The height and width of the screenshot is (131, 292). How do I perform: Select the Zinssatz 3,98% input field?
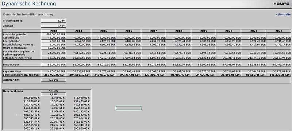(53, 26)
